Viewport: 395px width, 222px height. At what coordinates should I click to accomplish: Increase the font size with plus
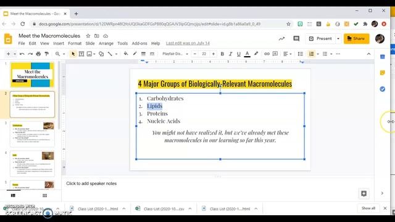214,54
